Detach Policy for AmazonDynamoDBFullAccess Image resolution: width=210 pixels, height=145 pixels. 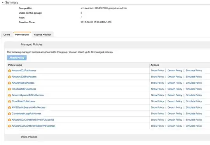click(175, 95)
